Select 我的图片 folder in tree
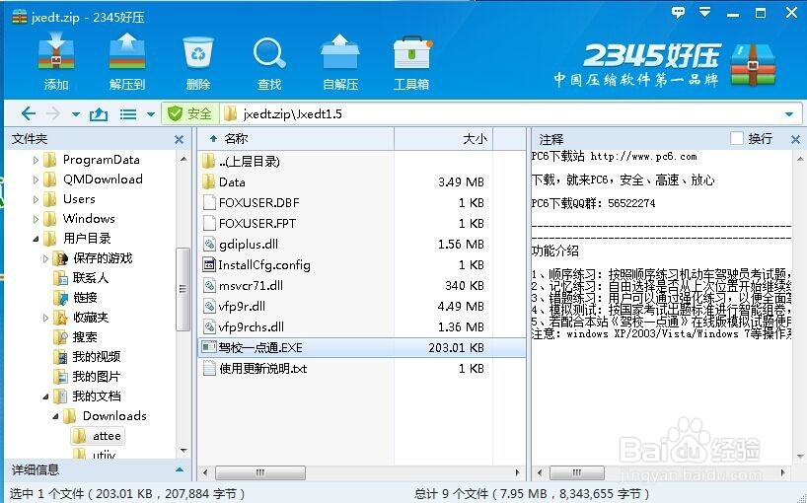Screen dimensions: 807x503 coord(87,377)
